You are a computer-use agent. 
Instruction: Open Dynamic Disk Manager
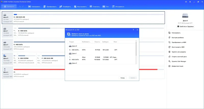(x=177, y=61)
